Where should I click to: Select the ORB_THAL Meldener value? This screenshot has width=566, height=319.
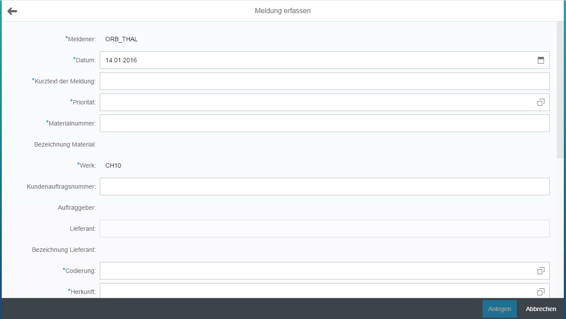[122, 39]
